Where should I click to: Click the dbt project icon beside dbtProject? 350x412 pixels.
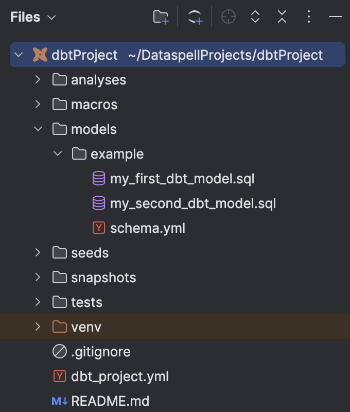click(40, 55)
